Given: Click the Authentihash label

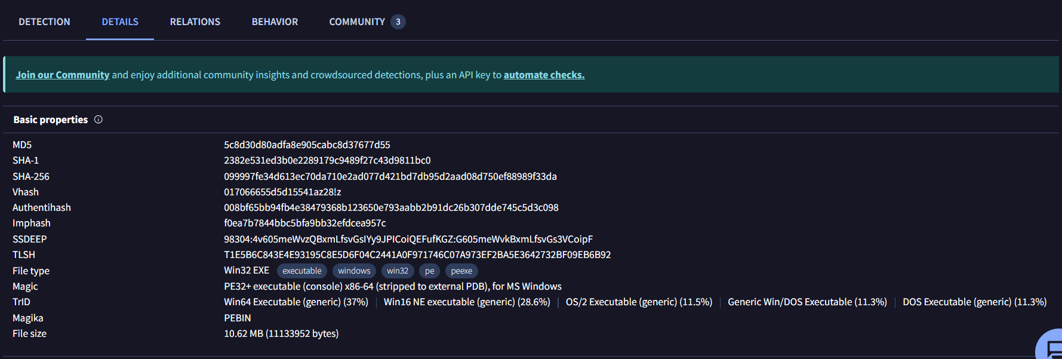Looking at the screenshot, I should [x=42, y=207].
